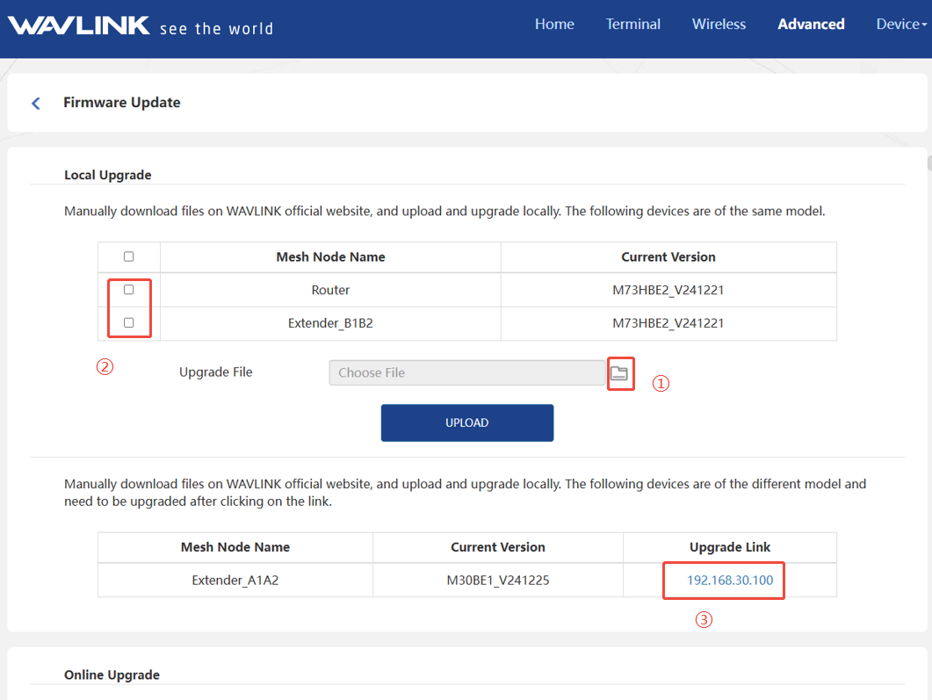Switch to the Terminal tab

coord(632,25)
